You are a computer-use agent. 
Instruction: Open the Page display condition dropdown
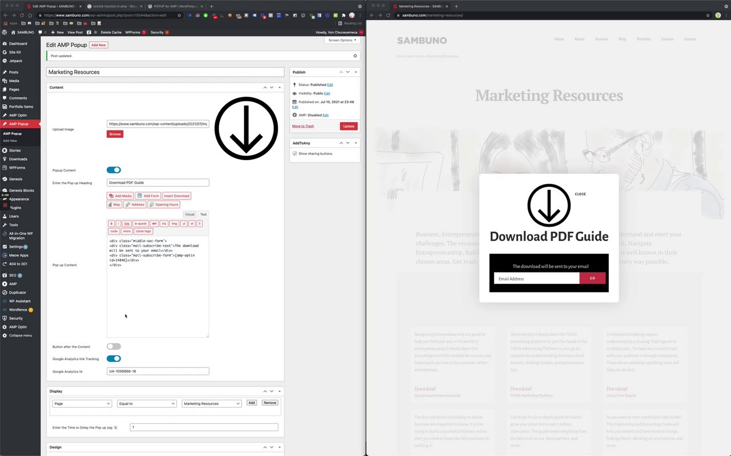(x=82, y=404)
